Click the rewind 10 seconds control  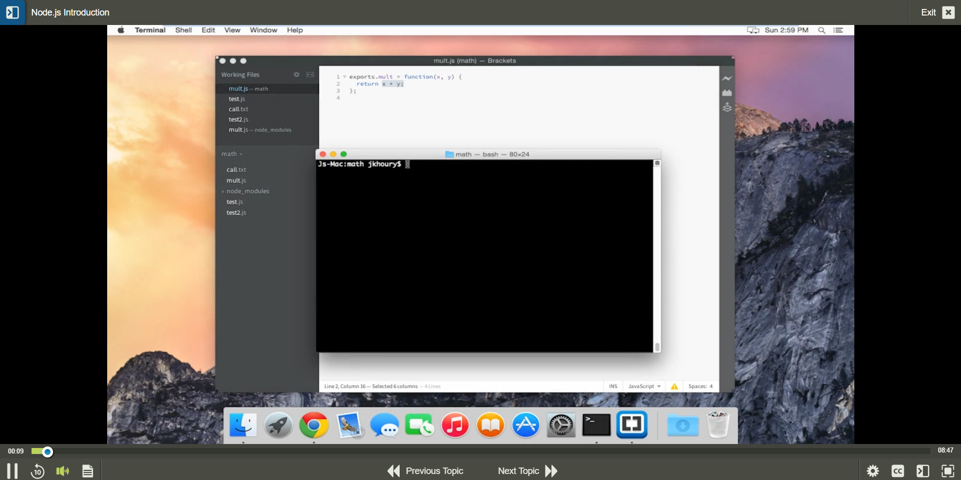point(38,470)
